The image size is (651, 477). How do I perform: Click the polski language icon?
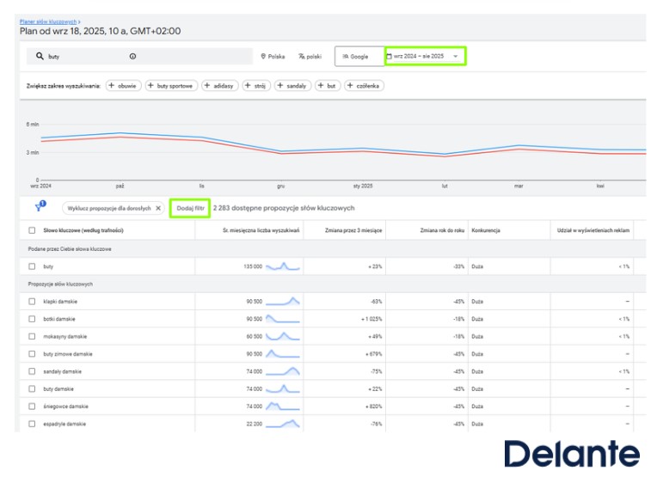coord(302,56)
